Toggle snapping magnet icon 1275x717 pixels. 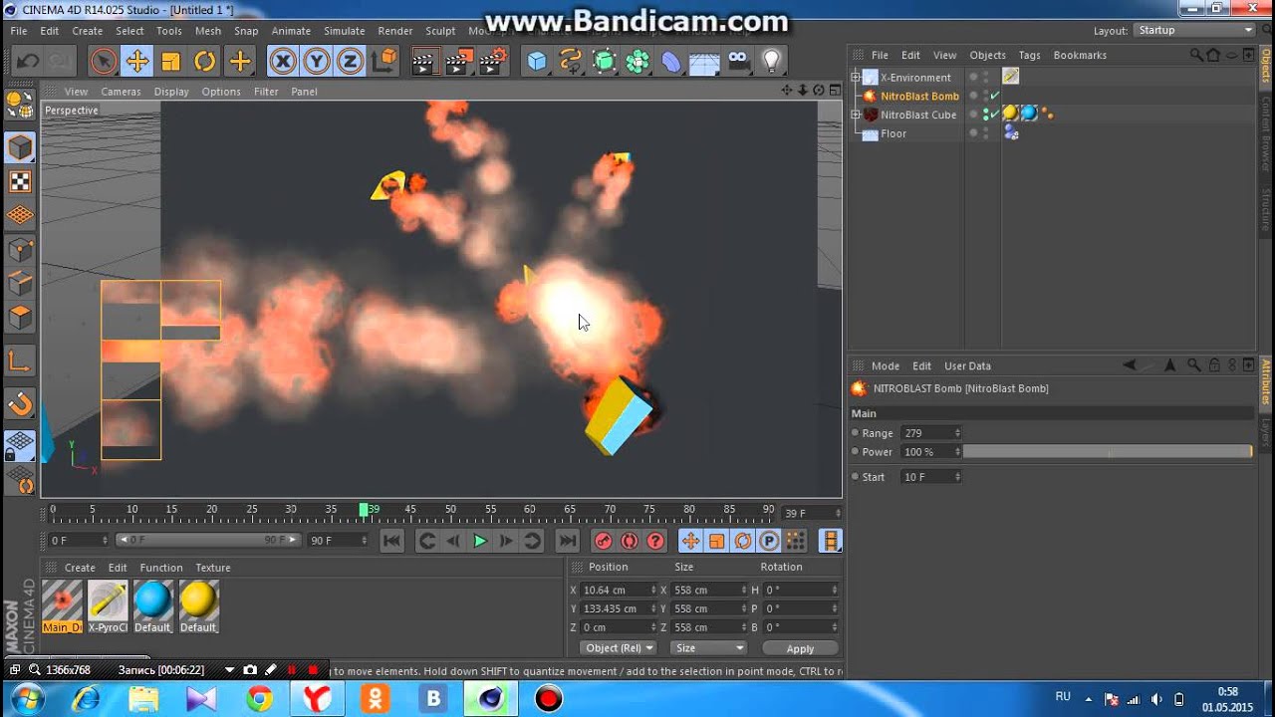[x=20, y=404]
